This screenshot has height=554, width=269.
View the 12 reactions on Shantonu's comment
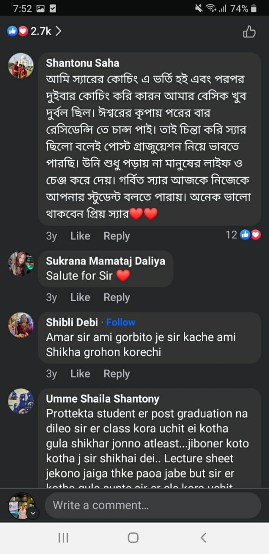[x=243, y=235]
